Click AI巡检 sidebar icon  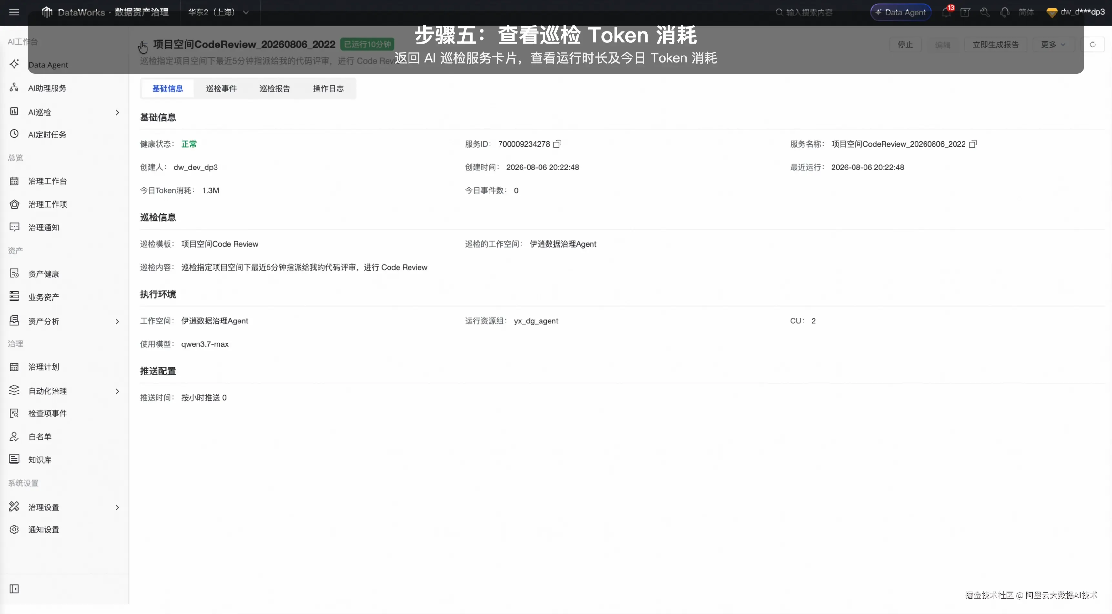[14, 111]
